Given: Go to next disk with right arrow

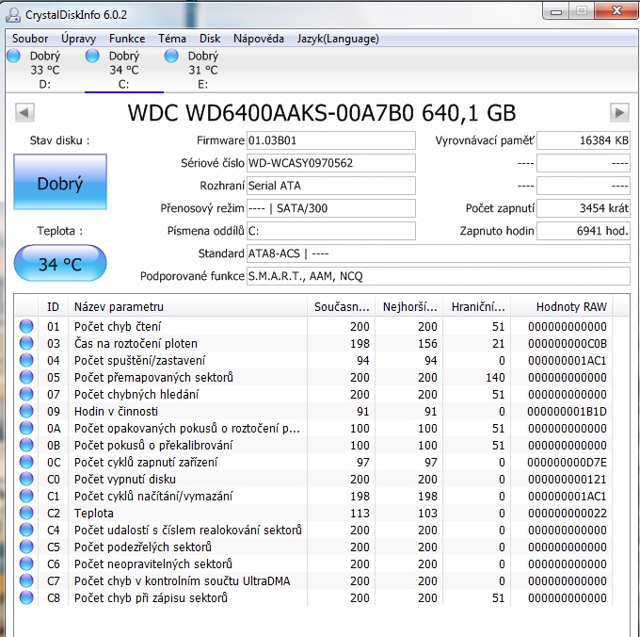Looking at the screenshot, I should [618, 112].
